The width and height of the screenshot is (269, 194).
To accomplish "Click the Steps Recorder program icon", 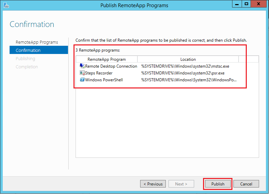I will [82, 73].
